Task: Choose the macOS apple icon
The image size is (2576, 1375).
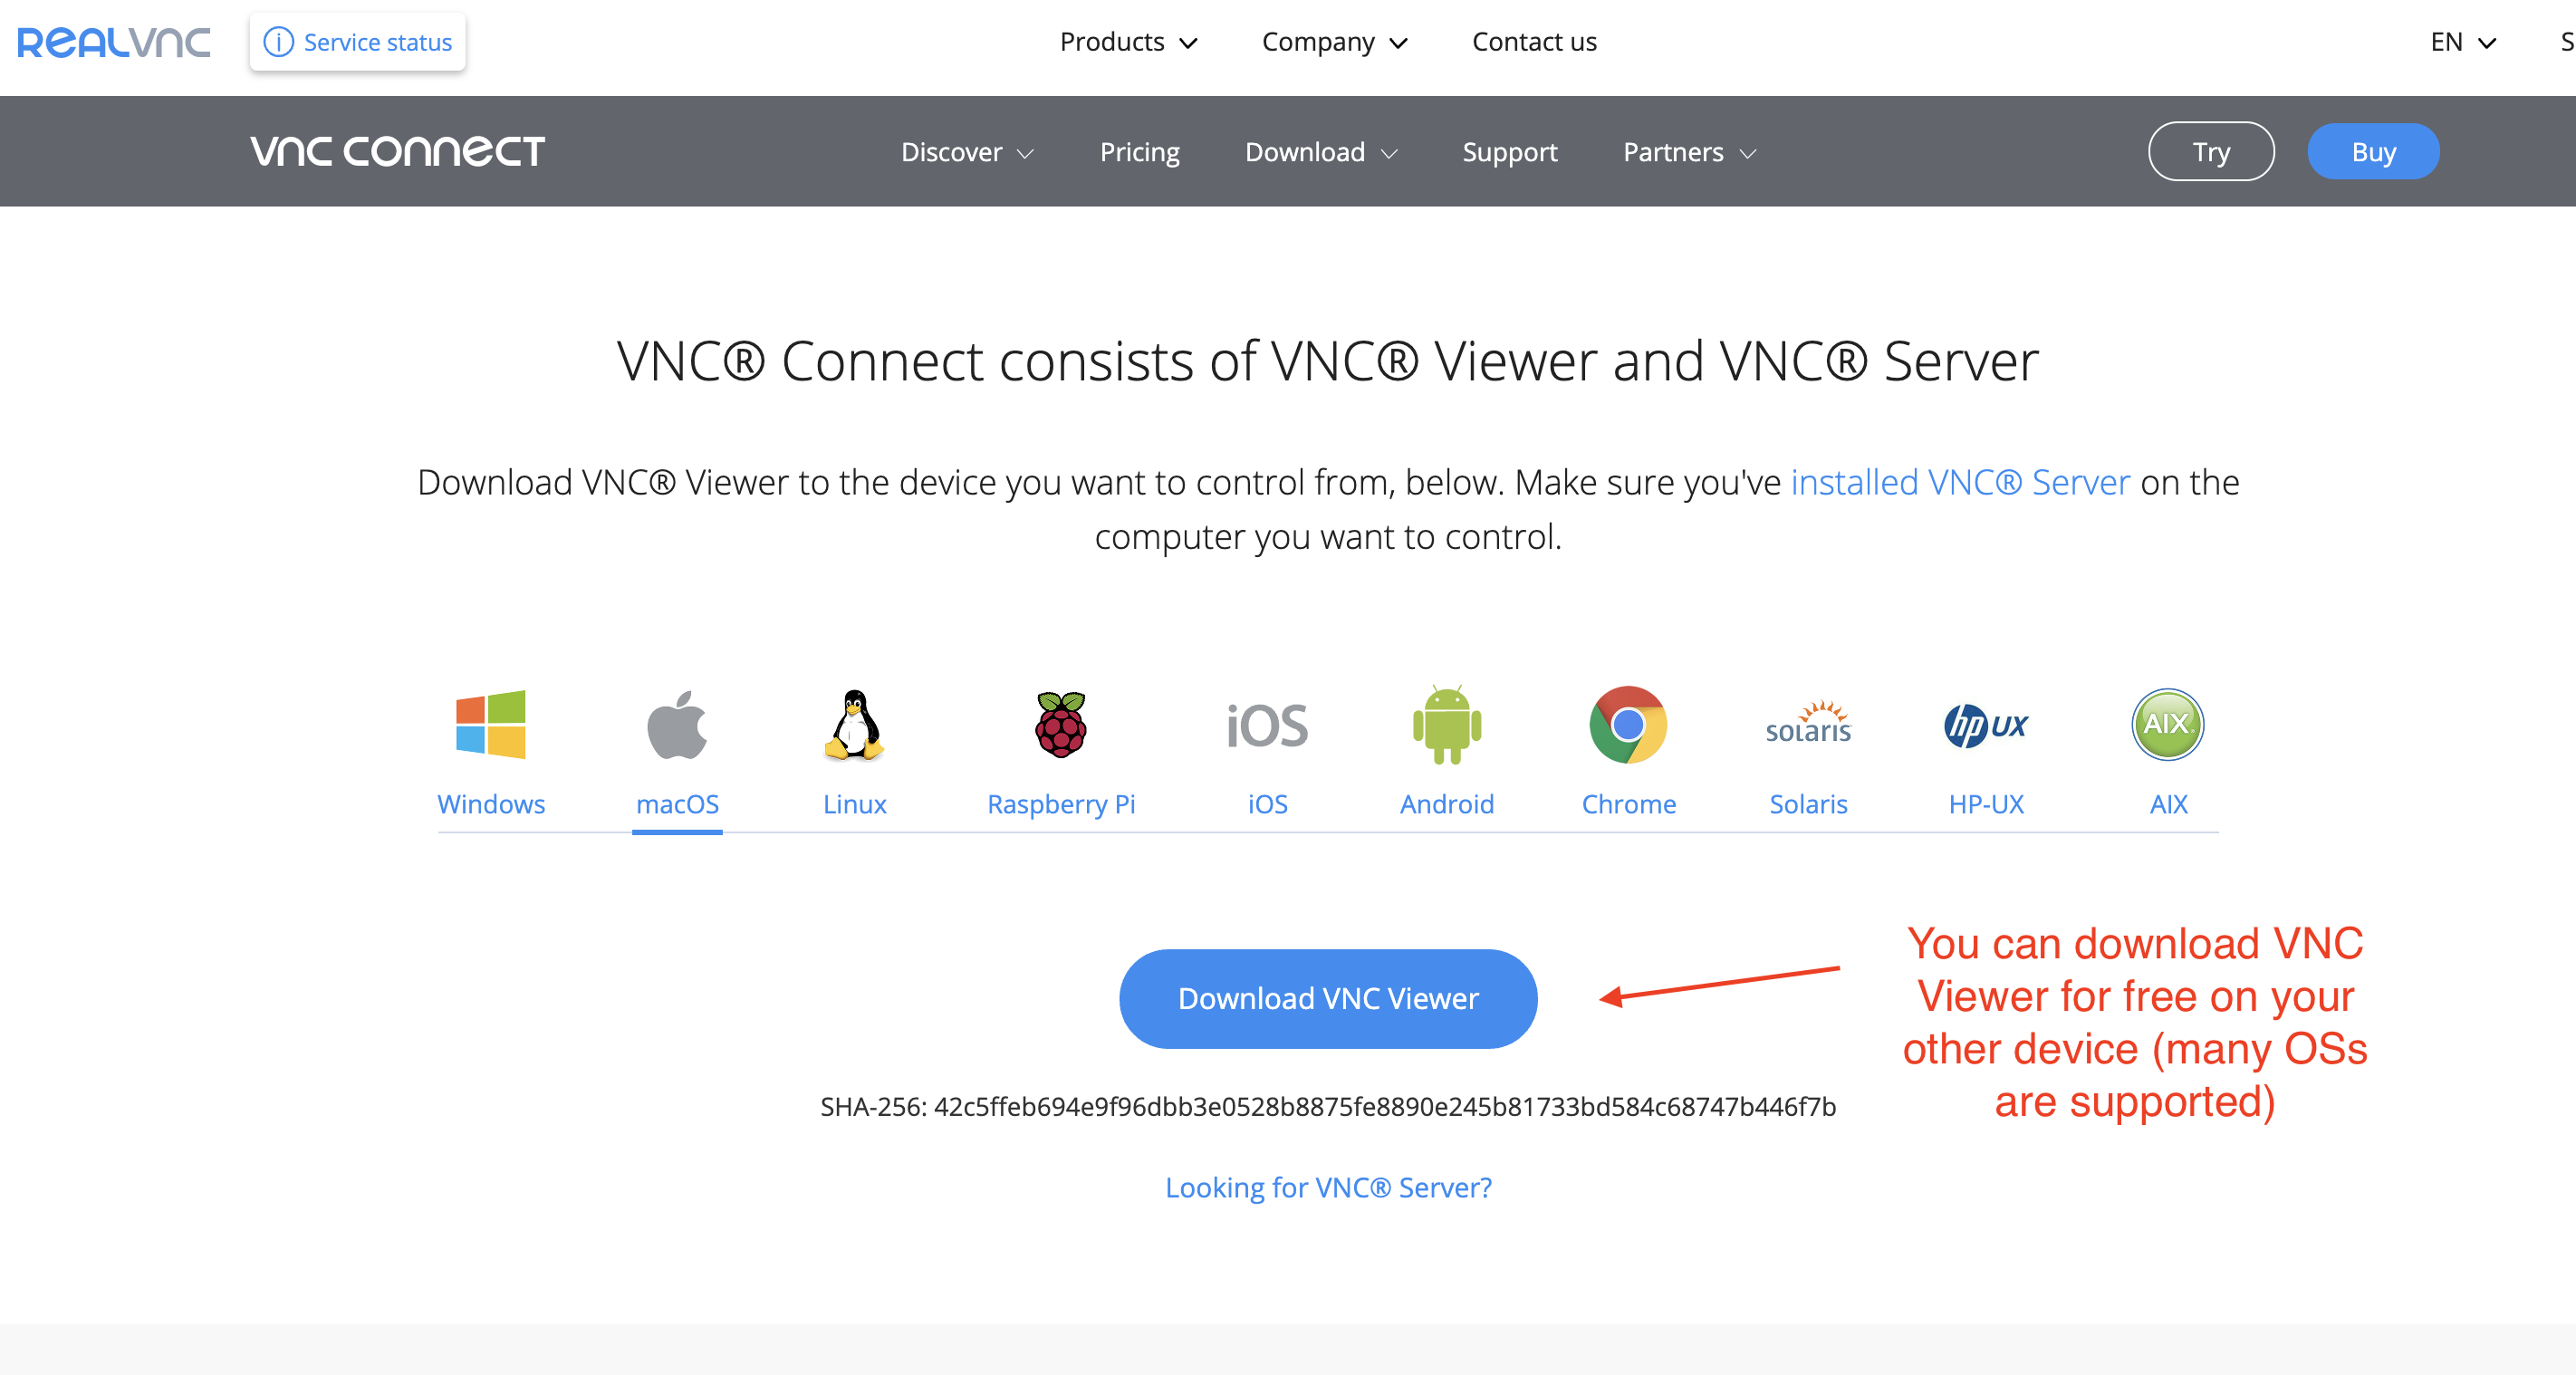Action: [x=677, y=725]
